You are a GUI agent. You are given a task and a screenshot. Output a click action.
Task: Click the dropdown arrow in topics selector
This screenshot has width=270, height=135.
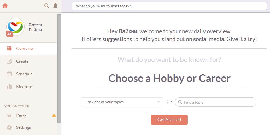coord(159,102)
